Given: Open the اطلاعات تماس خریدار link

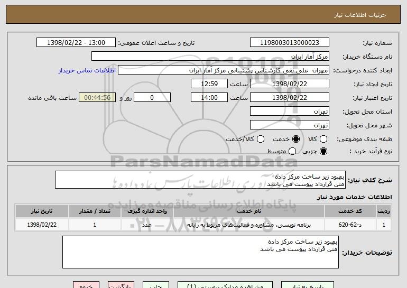Looking at the screenshot, I should (87, 70).
